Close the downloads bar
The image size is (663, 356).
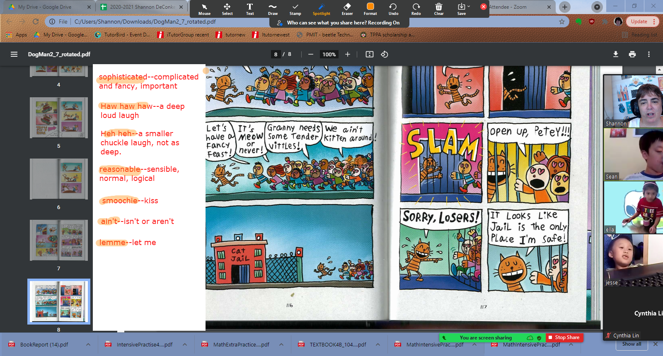tap(656, 344)
